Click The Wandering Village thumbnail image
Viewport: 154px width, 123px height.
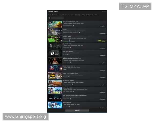pos(55,24)
